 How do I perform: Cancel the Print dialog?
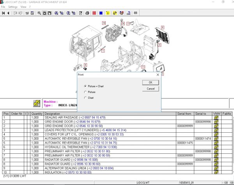coord(151,89)
